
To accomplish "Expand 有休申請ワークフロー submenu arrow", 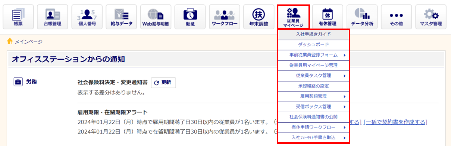I will click(344, 127).
